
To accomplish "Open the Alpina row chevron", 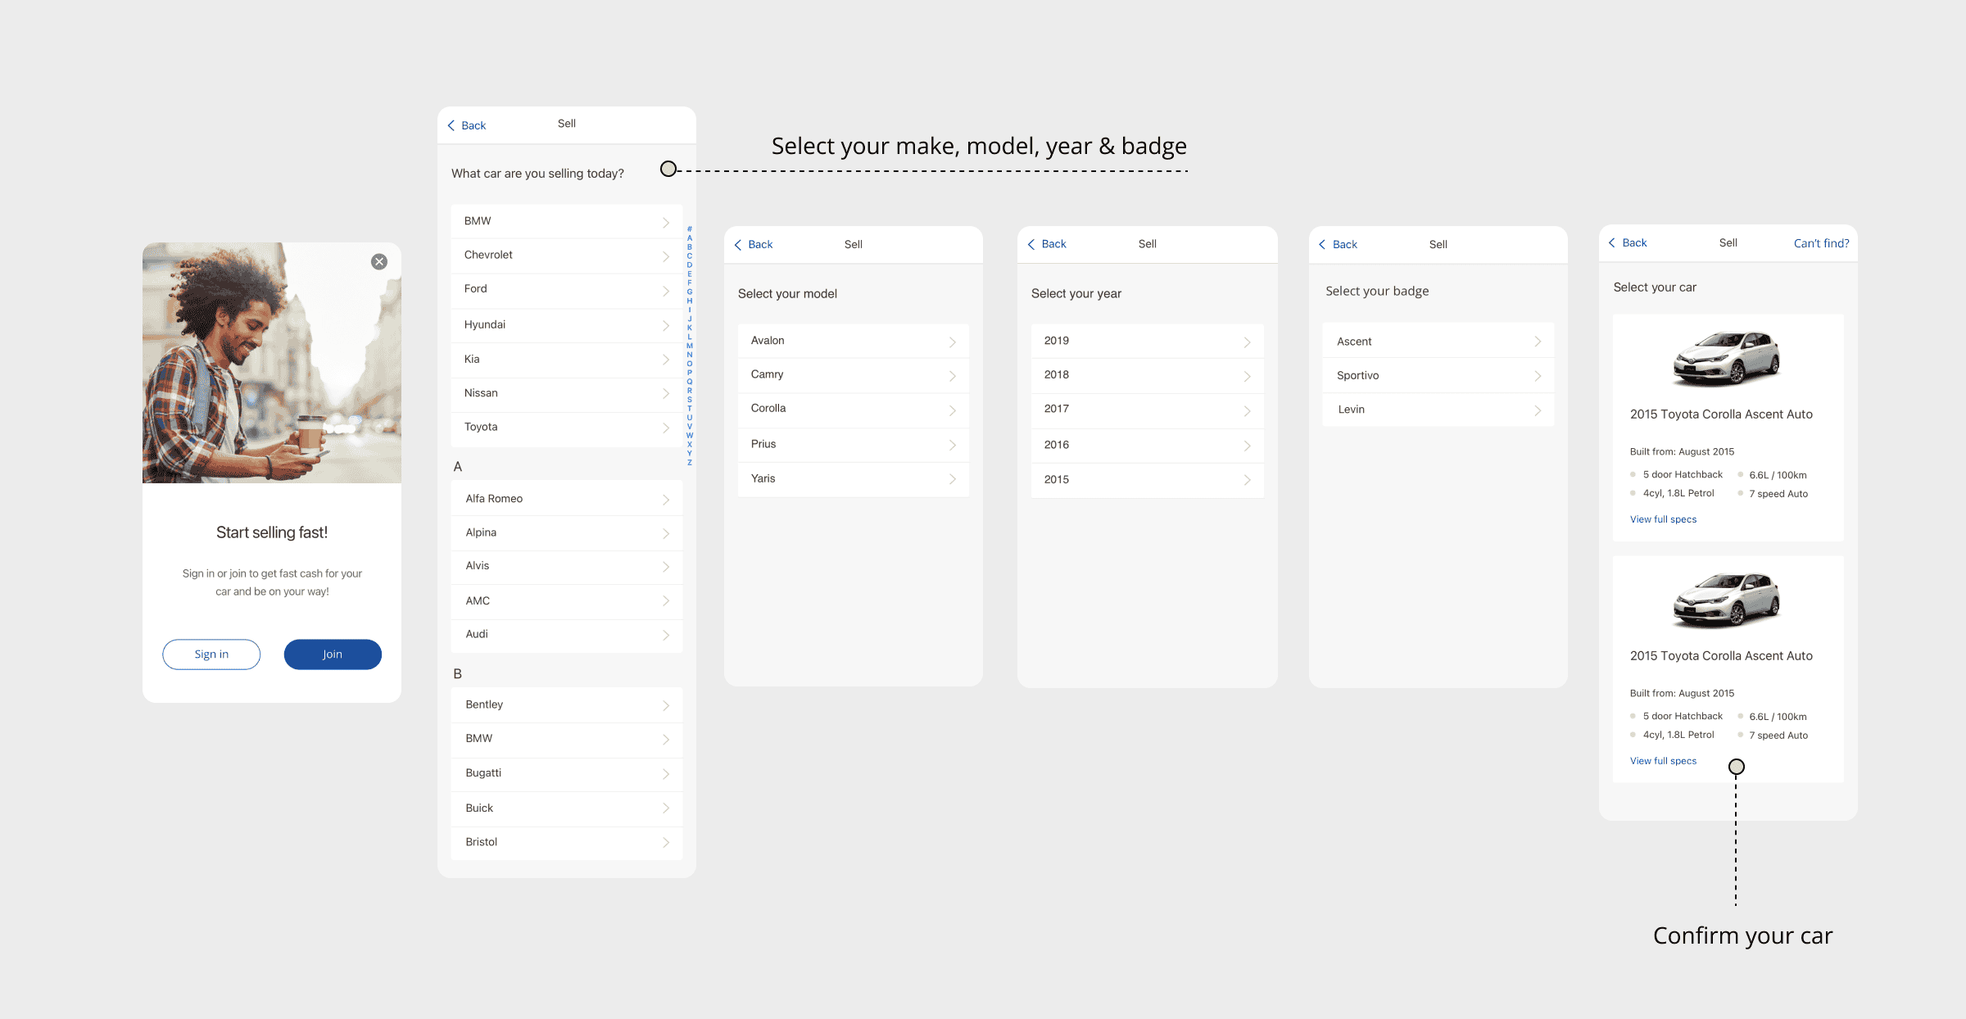I will click(666, 534).
